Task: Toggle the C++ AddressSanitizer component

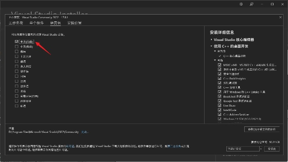Action: (x=220, y=115)
